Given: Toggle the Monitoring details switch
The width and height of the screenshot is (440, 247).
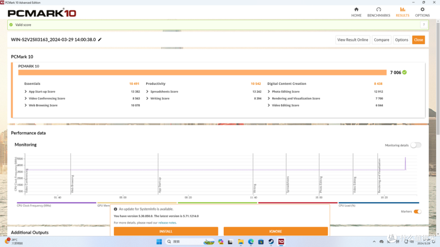Looking at the screenshot, I should (x=416, y=145).
